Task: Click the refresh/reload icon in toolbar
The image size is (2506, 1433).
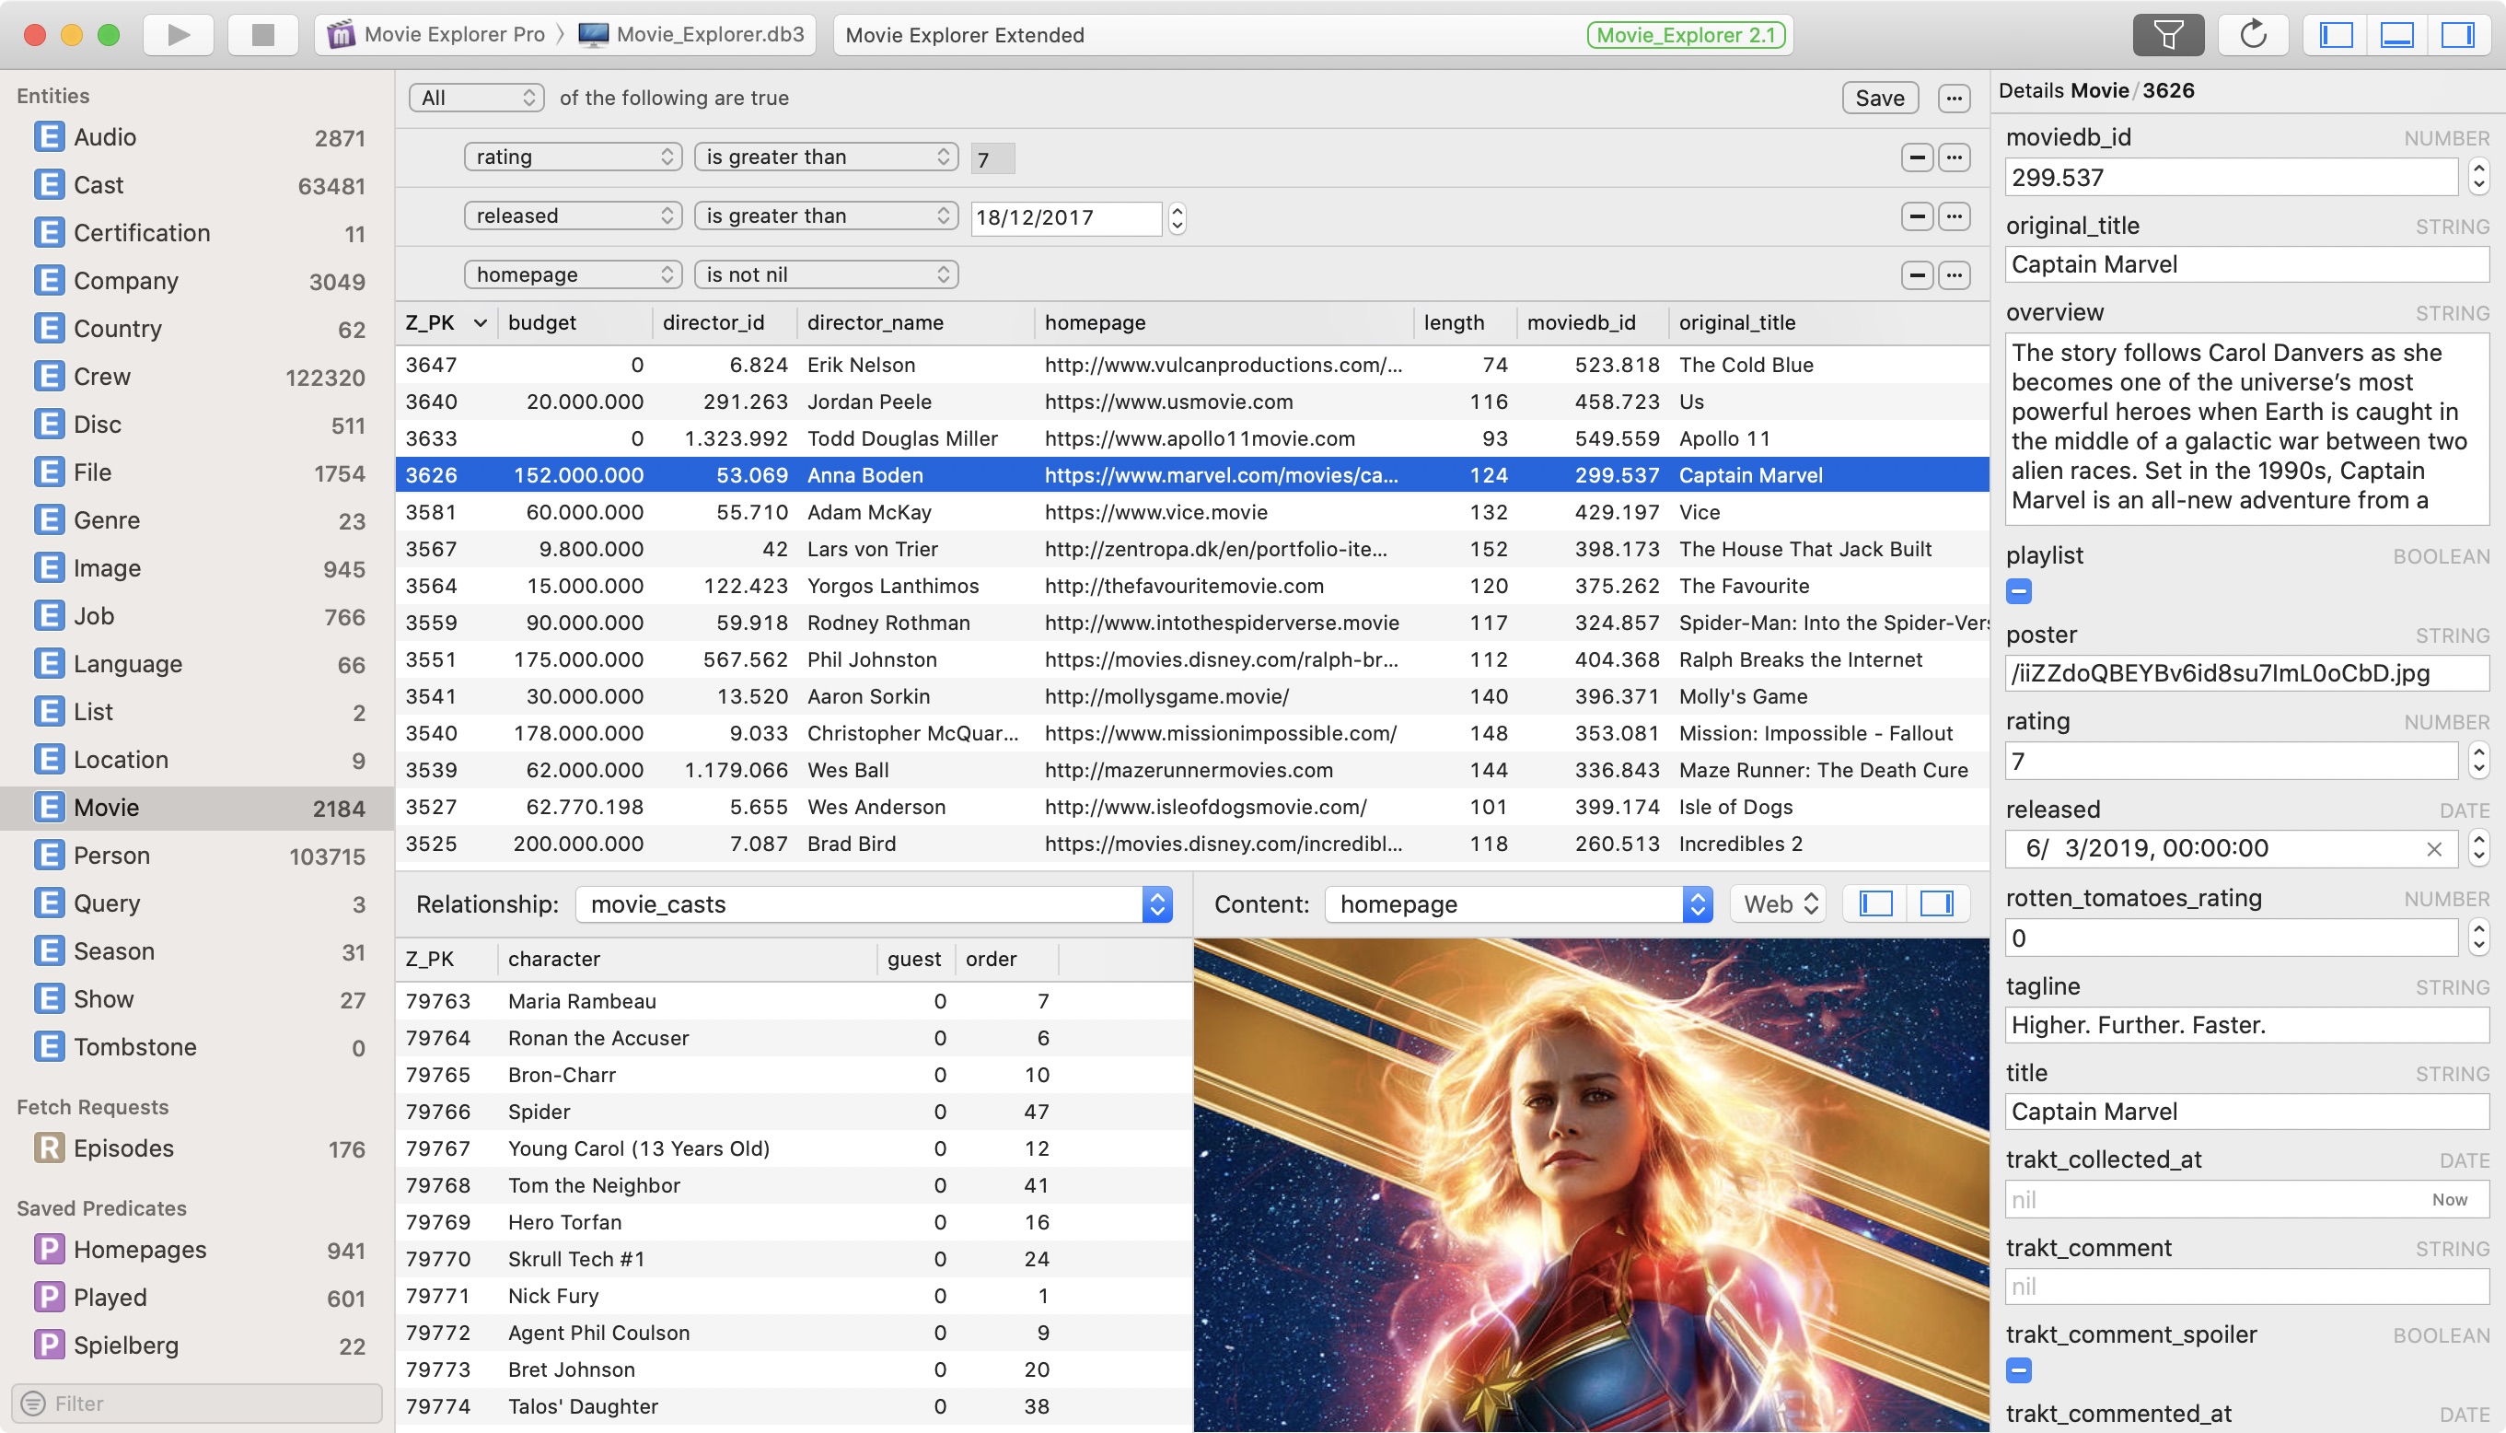Action: [x=2257, y=33]
